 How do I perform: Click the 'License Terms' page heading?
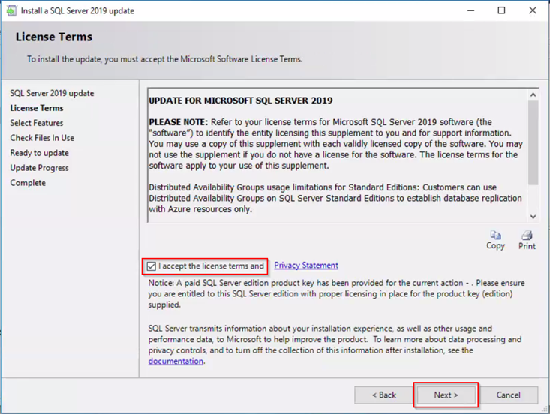54,37
